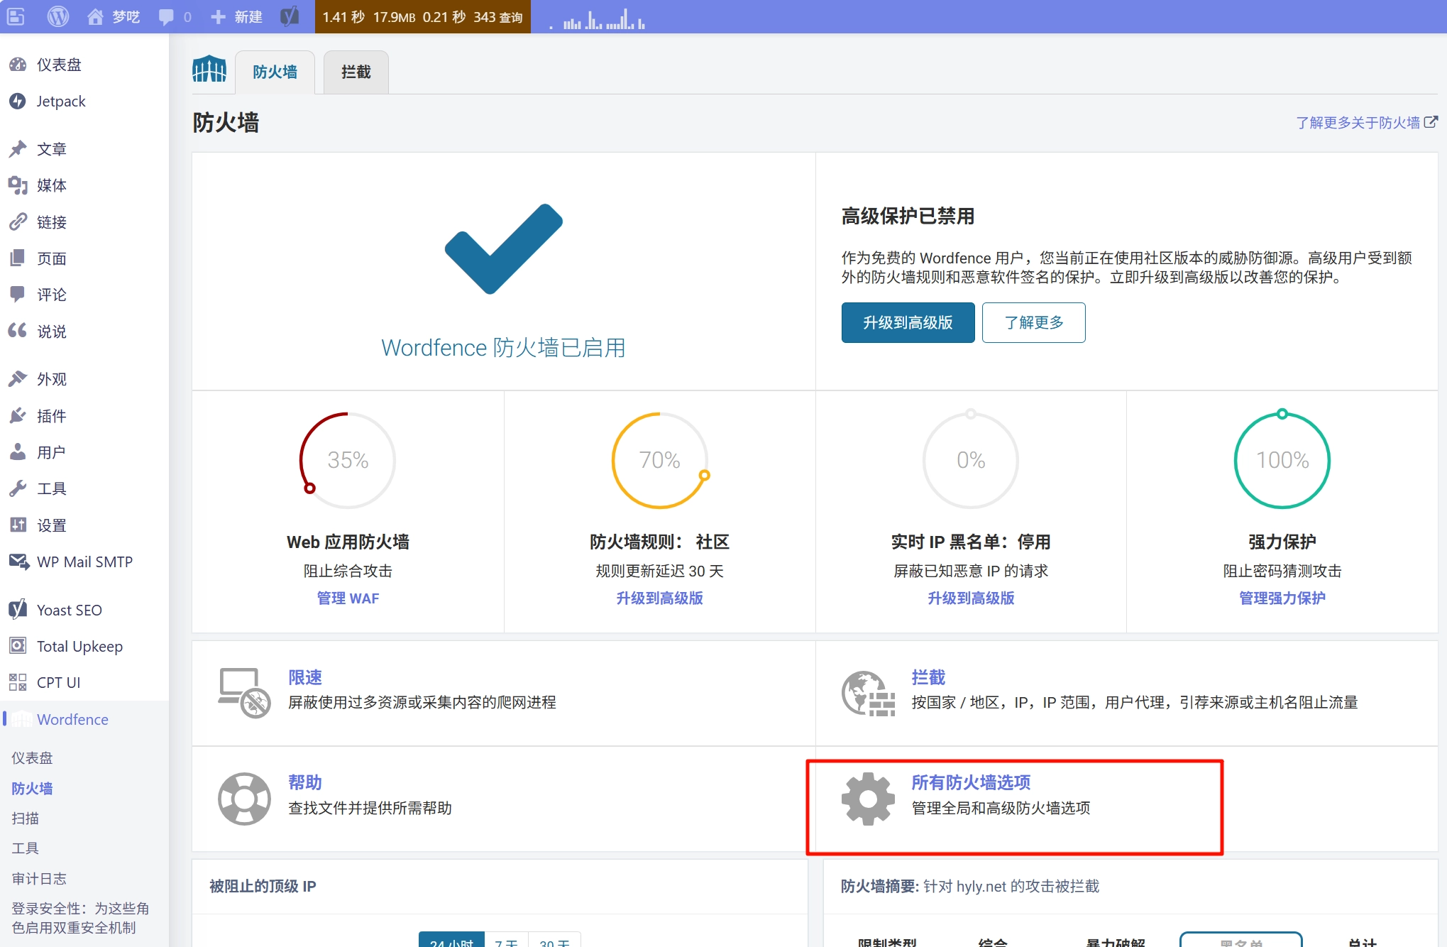Click the Wordfence fence logo near tabs
Image resolution: width=1447 pixels, height=947 pixels.
(x=209, y=70)
